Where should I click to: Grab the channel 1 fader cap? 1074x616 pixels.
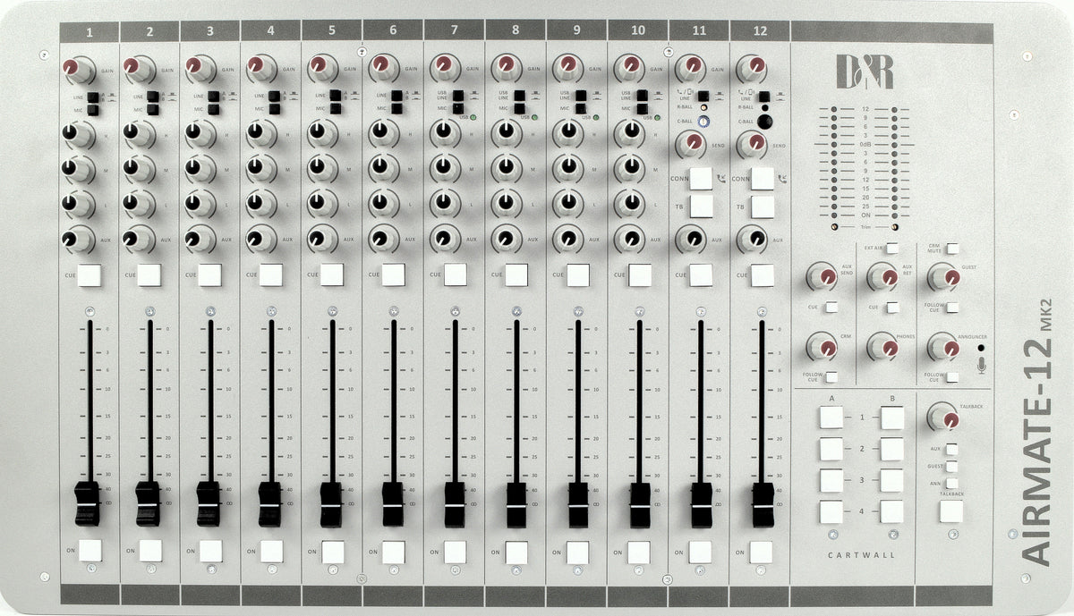87,503
